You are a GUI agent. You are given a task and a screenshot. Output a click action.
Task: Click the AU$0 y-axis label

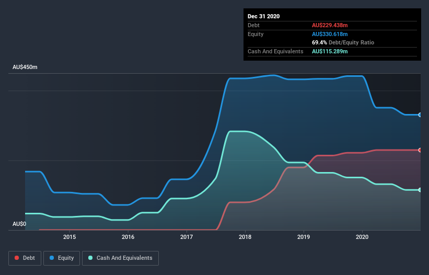[19, 224]
